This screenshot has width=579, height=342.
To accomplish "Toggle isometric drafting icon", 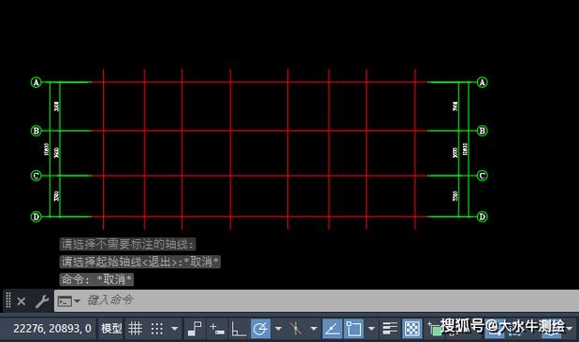I will point(296,328).
